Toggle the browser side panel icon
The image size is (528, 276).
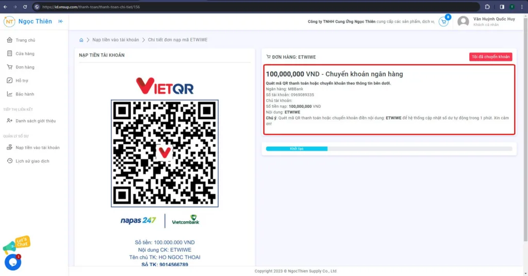pos(502,7)
